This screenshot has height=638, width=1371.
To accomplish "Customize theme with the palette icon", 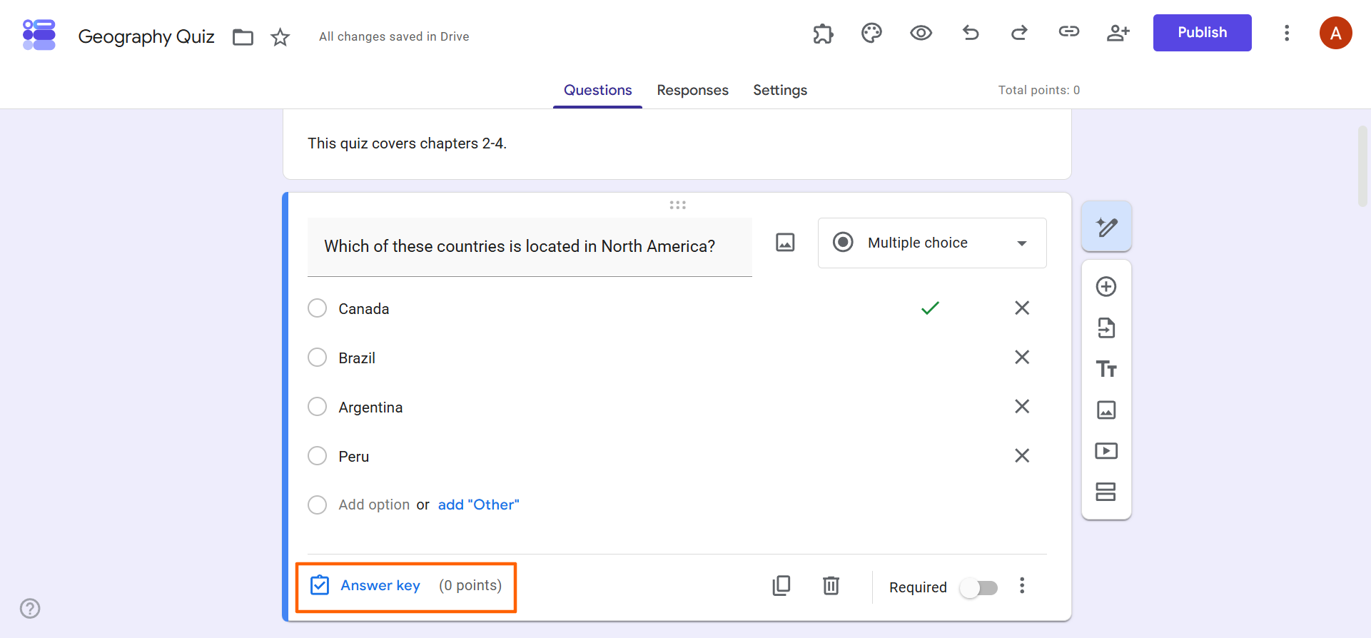I will [871, 33].
